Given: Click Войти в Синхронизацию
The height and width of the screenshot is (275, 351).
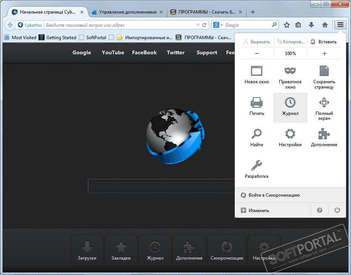Looking at the screenshot, I should tap(290, 195).
